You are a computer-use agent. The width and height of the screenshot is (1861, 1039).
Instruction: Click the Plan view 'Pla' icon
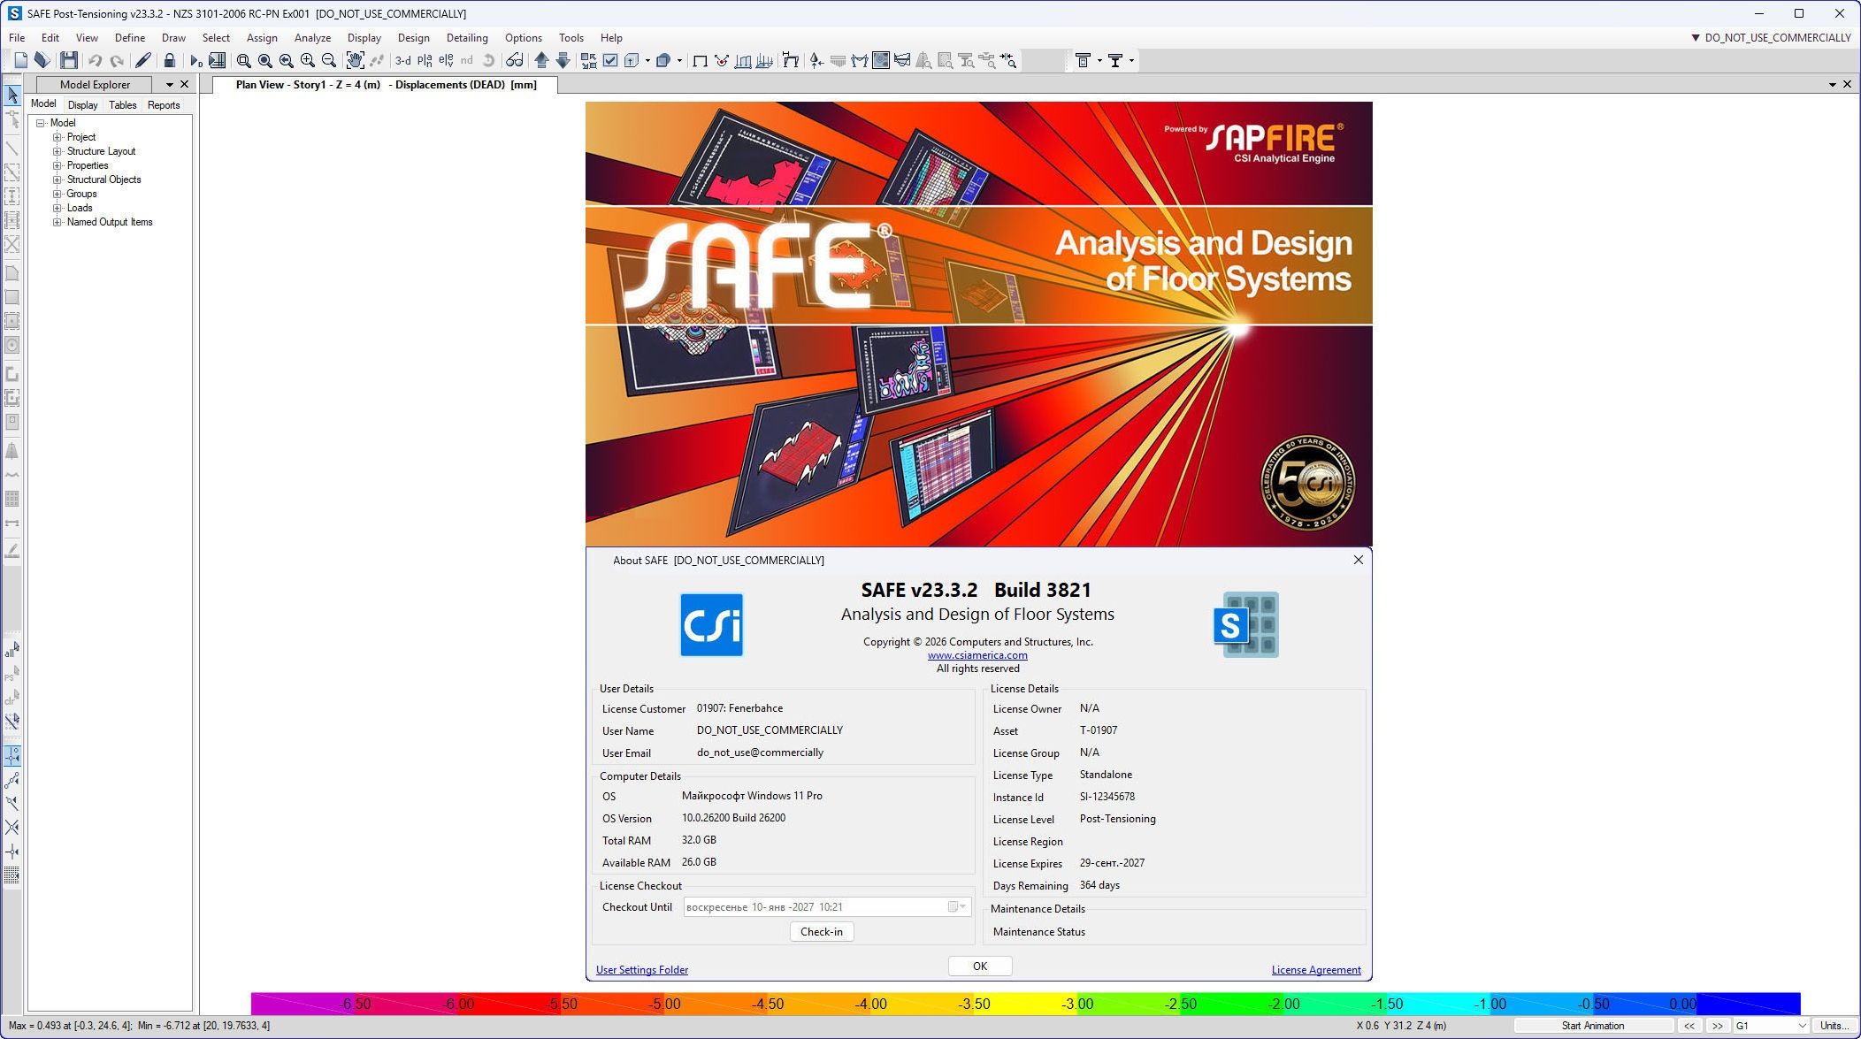point(425,60)
